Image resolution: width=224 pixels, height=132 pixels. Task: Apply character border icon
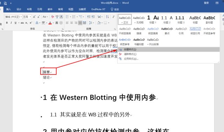pyautogui.click(x=61, y=17)
